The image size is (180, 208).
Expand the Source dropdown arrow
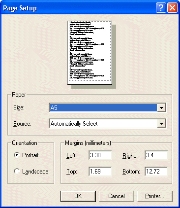pyautogui.click(x=161, y=124)
